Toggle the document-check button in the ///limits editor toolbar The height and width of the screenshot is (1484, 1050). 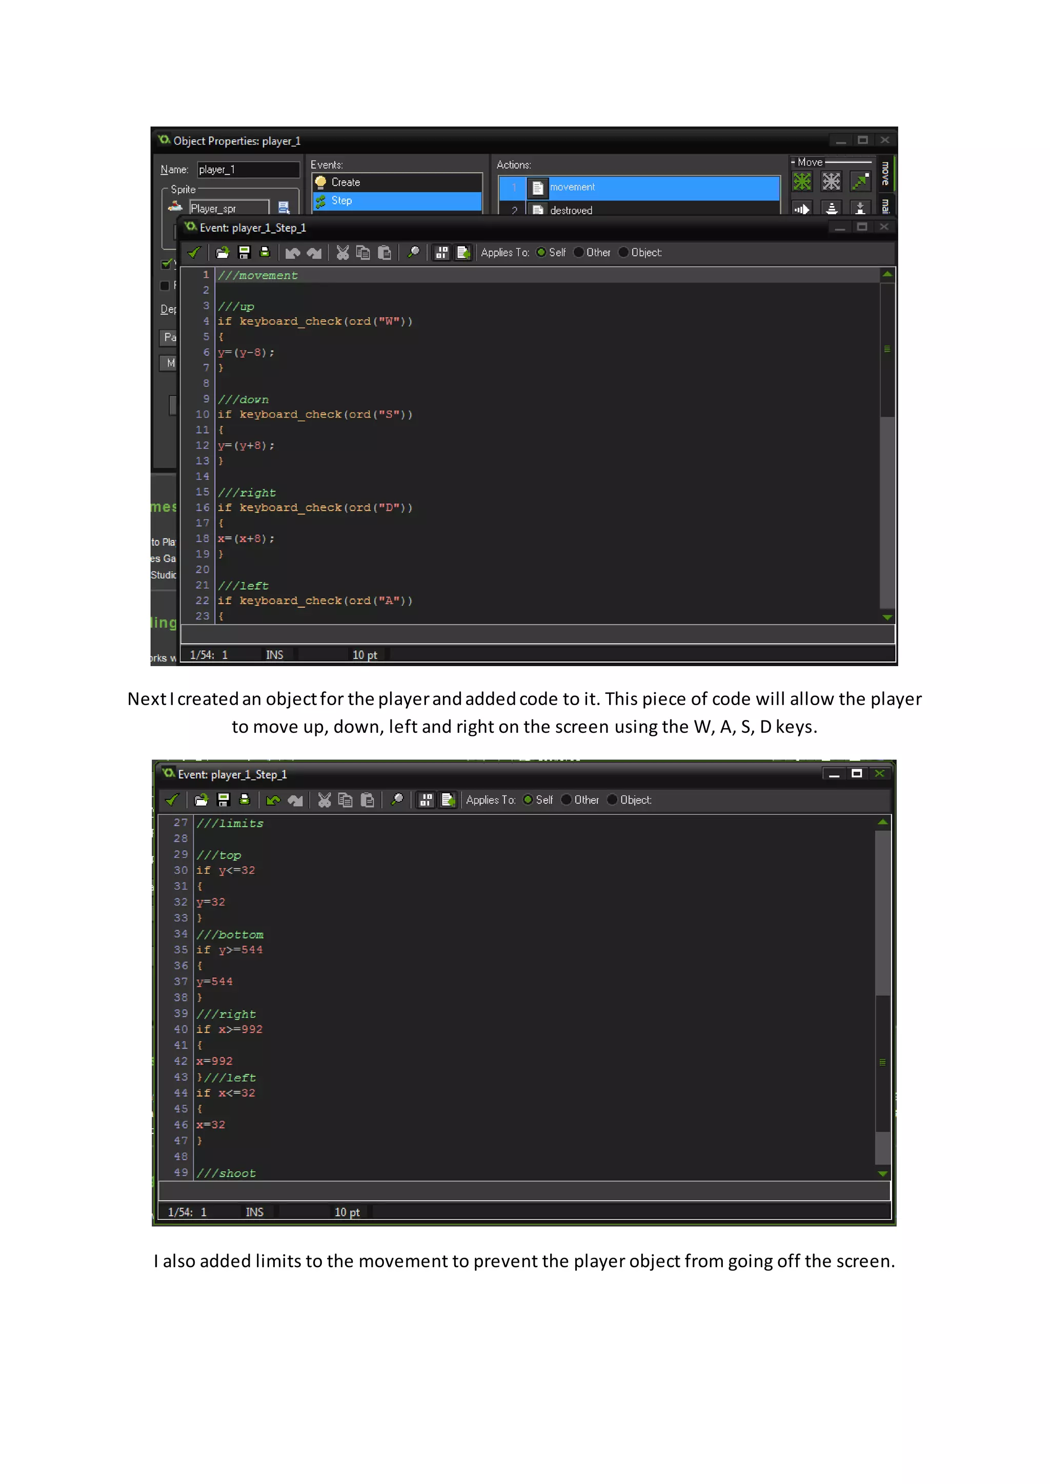tap(448, 800)
